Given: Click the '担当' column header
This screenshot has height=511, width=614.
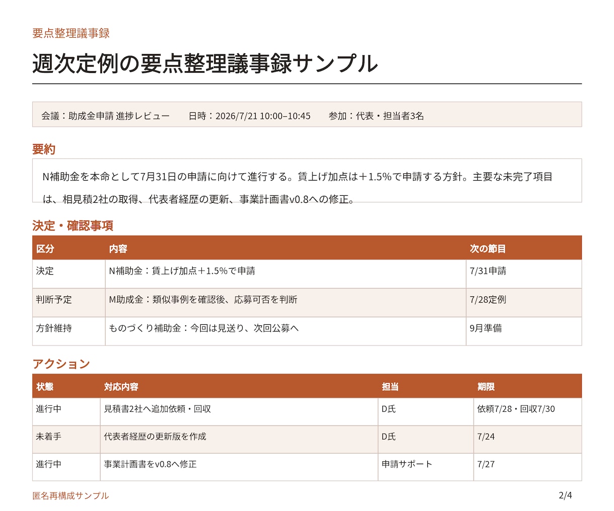Looking at the screenshot, I should point(390,387).
